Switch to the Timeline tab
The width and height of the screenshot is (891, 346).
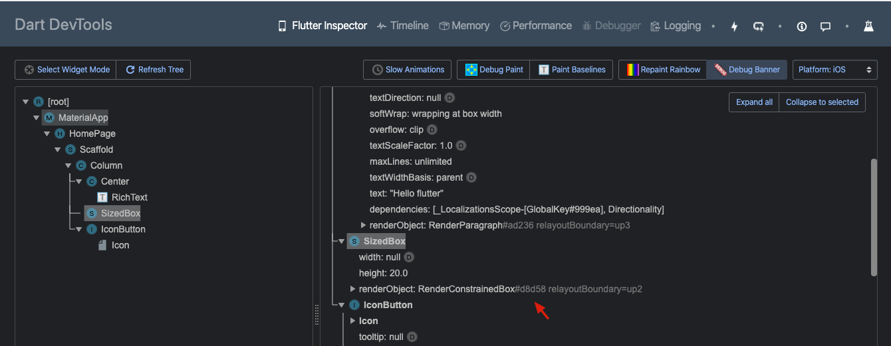click(402, 26)
